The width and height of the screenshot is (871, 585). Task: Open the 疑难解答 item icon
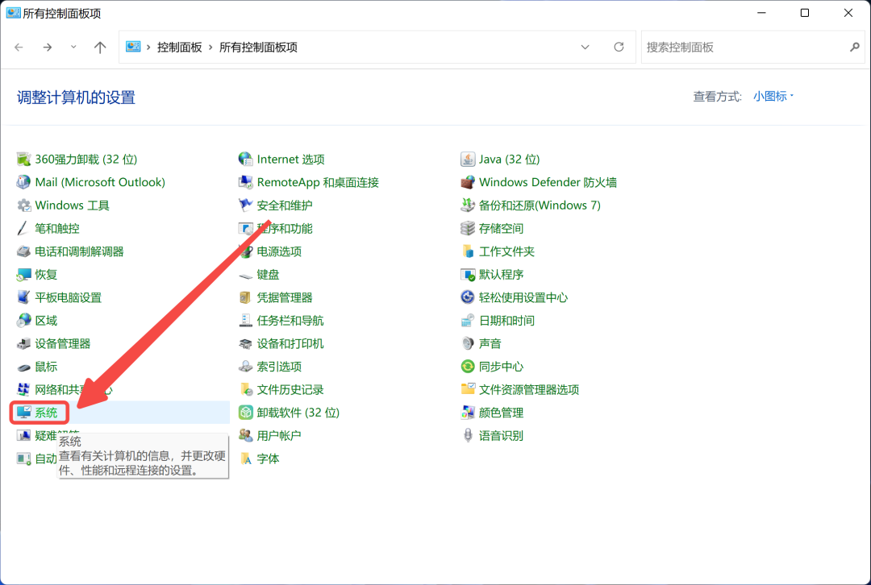pos(23,436)
